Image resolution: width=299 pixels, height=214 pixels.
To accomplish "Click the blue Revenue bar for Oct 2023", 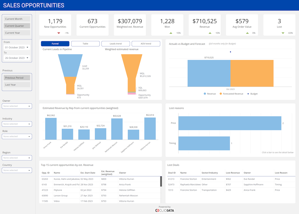I will point(209,73).
